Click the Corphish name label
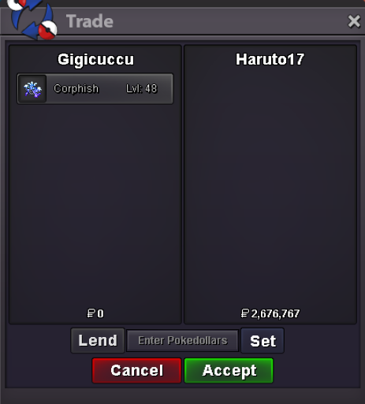 coord(76,89)
